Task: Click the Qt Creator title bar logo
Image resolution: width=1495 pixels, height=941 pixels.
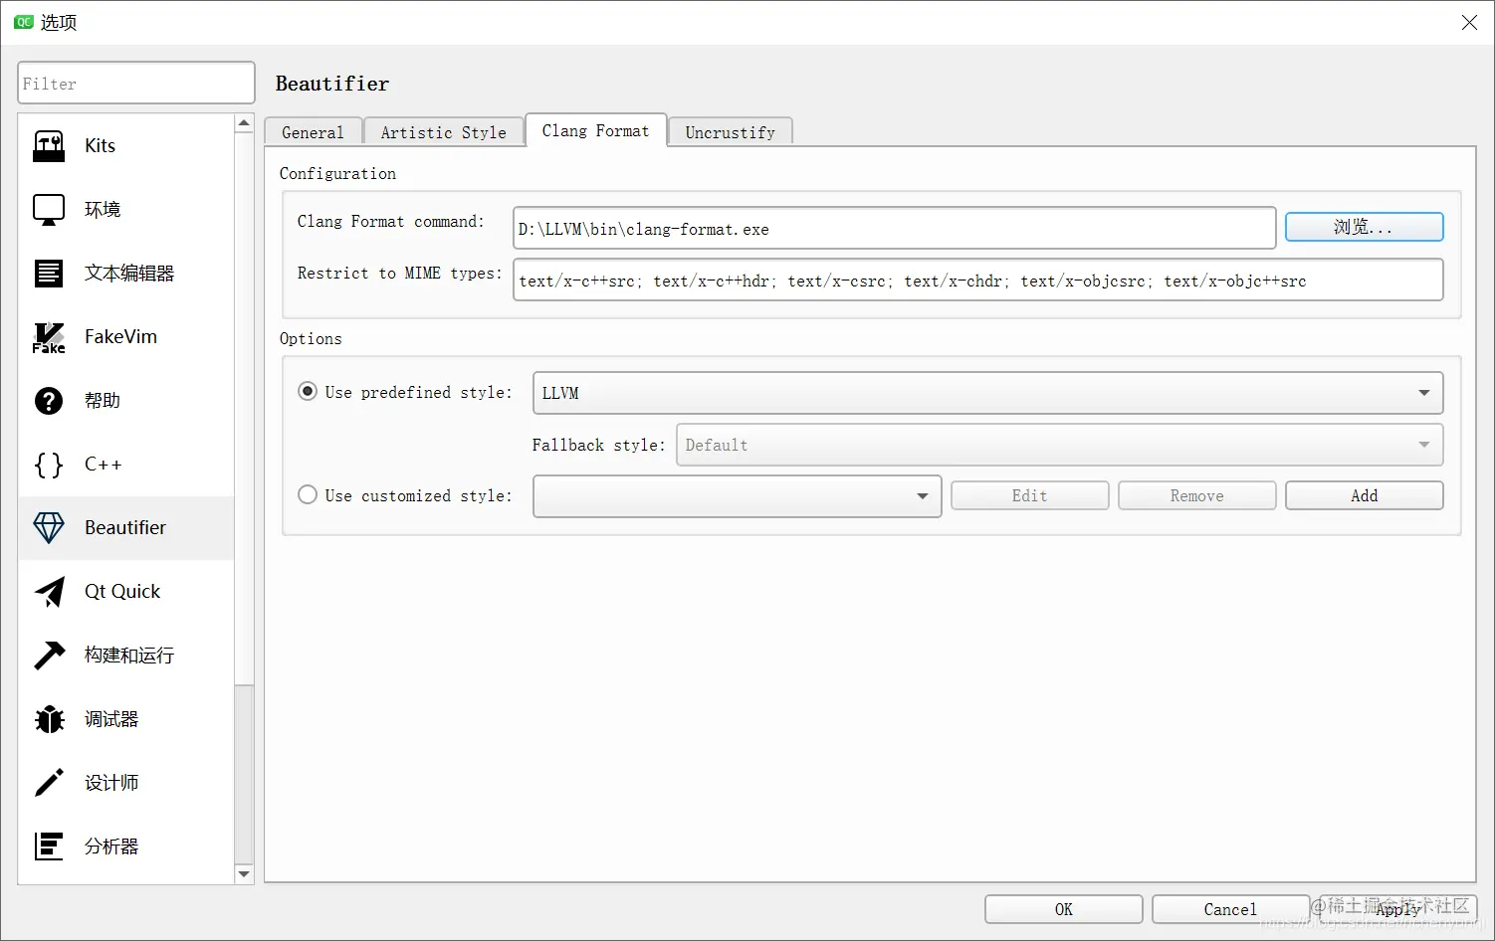Action: pyautogui.click(x=24, y=22)
